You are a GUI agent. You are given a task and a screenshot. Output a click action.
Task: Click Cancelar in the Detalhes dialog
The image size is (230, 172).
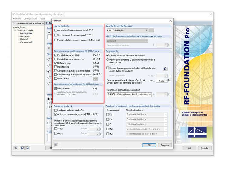point(165,145)
